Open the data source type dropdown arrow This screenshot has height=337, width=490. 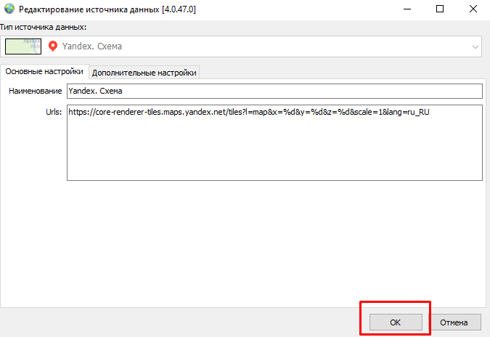pos(475,47)
